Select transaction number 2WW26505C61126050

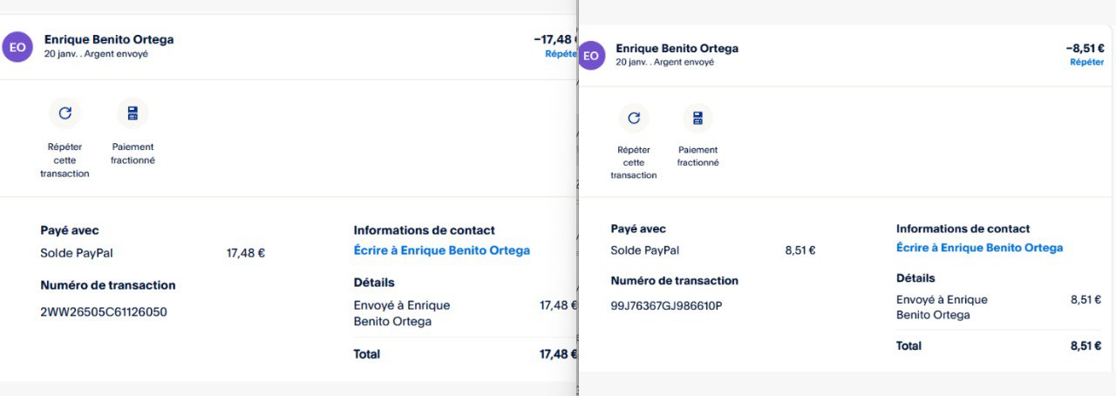(x=104, y=311)
